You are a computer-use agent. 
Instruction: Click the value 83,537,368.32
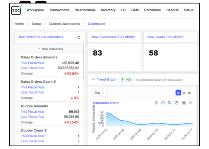69,68
